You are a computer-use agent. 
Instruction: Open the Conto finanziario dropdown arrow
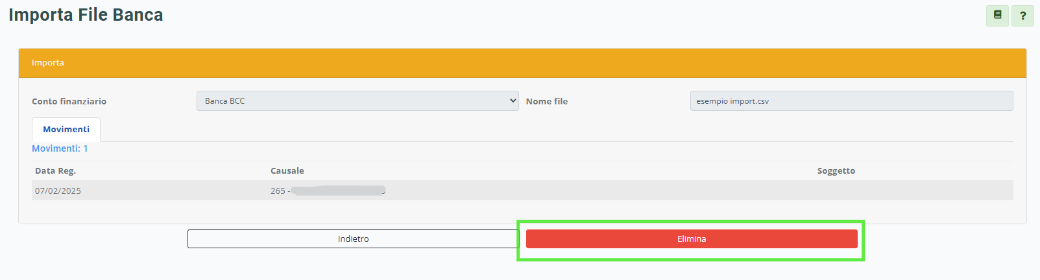[513, 100]
